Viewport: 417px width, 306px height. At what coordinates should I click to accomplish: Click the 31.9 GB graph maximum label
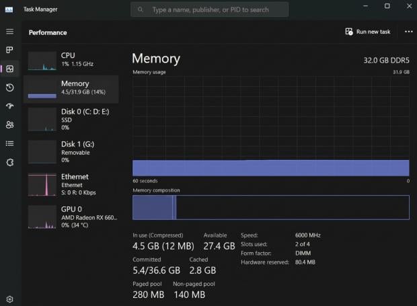(402, 73)
